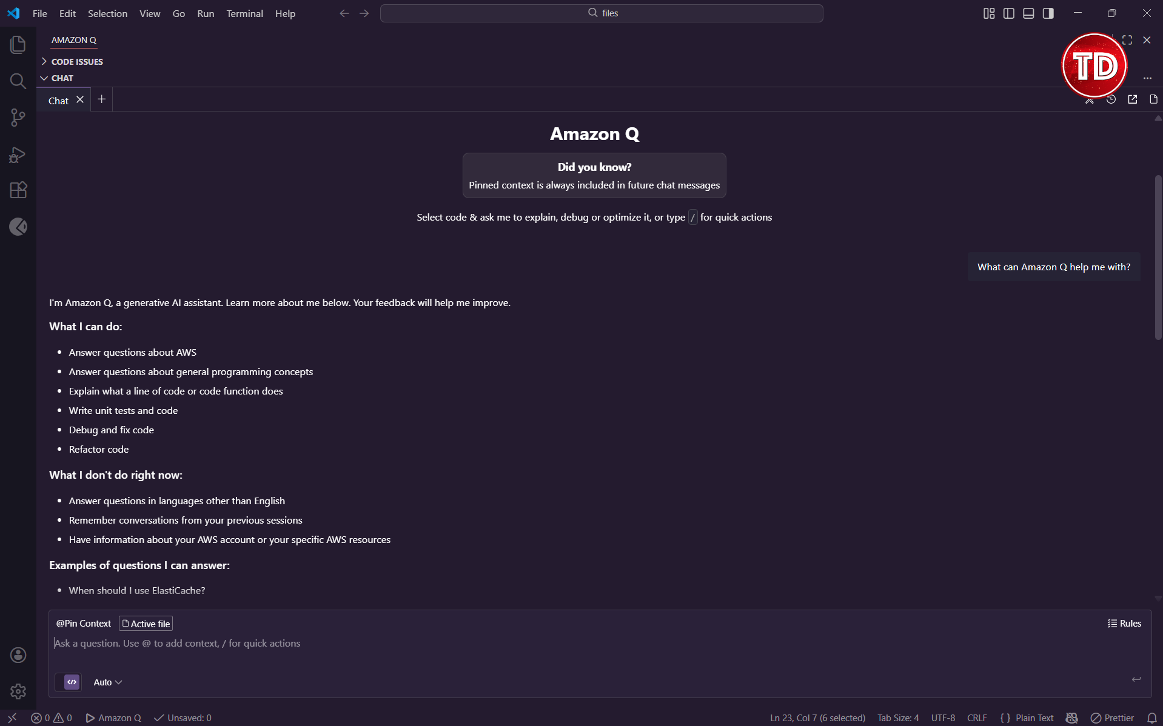
Task: Open Source Control in the activity bar
Action: coord(18,118)
